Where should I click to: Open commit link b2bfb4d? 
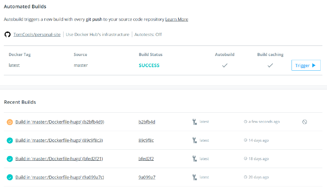[x=147, y=122]
